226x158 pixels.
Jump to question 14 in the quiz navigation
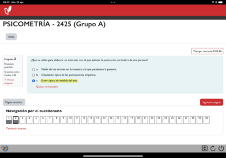click(98, 120)
